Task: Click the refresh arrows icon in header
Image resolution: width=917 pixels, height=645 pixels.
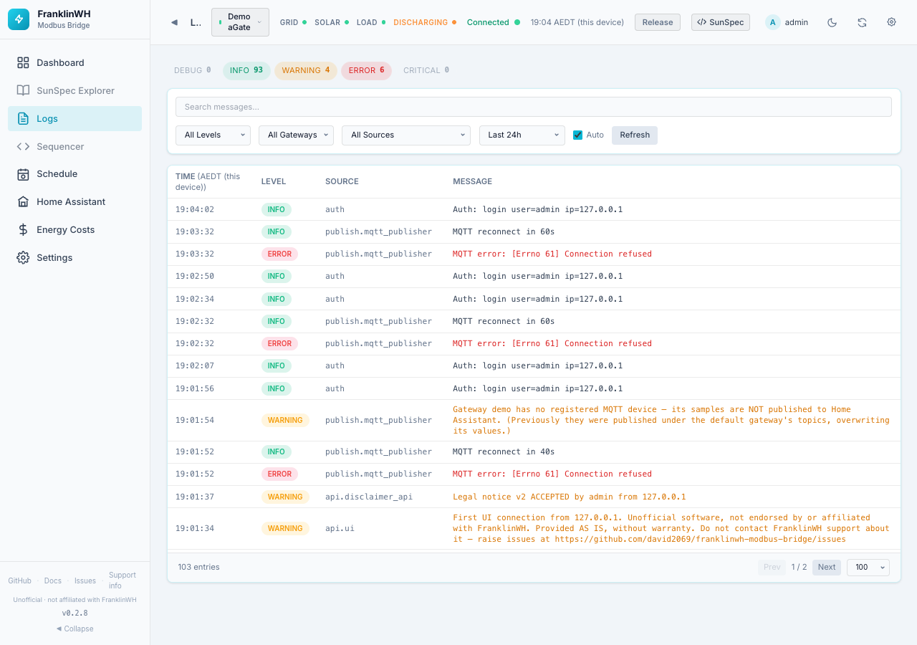Action: tap(862, 22)
